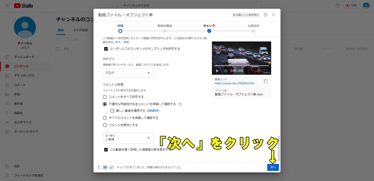Open the カテゴリ dropdown showing ブログ
The width and height of the screenshot is (374, 181).
click(128, 73)
